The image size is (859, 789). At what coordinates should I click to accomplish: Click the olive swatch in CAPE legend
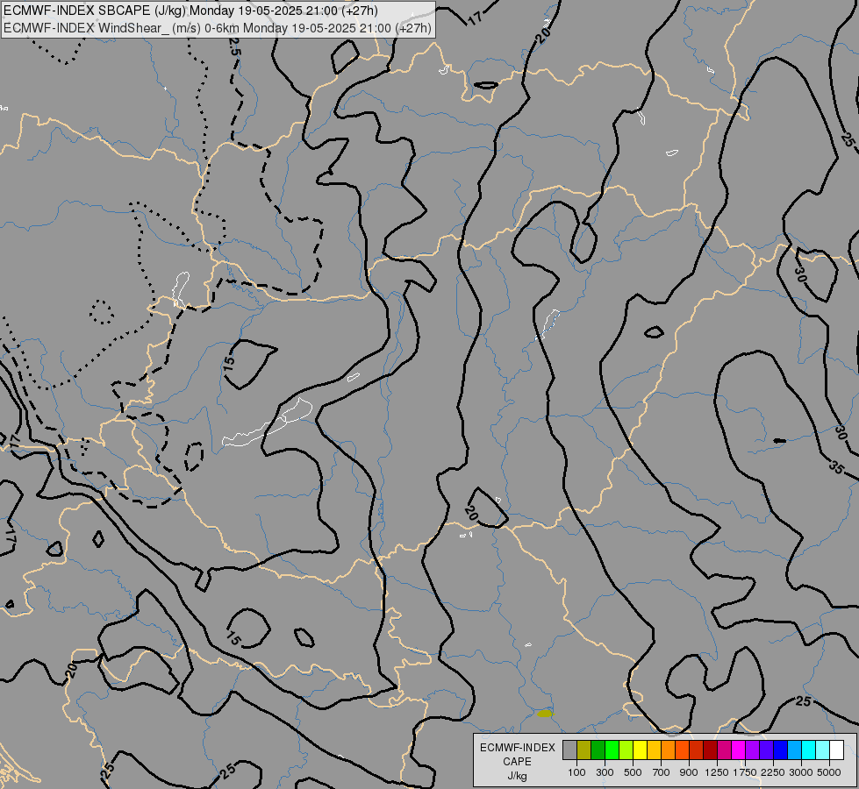[584, 750]
